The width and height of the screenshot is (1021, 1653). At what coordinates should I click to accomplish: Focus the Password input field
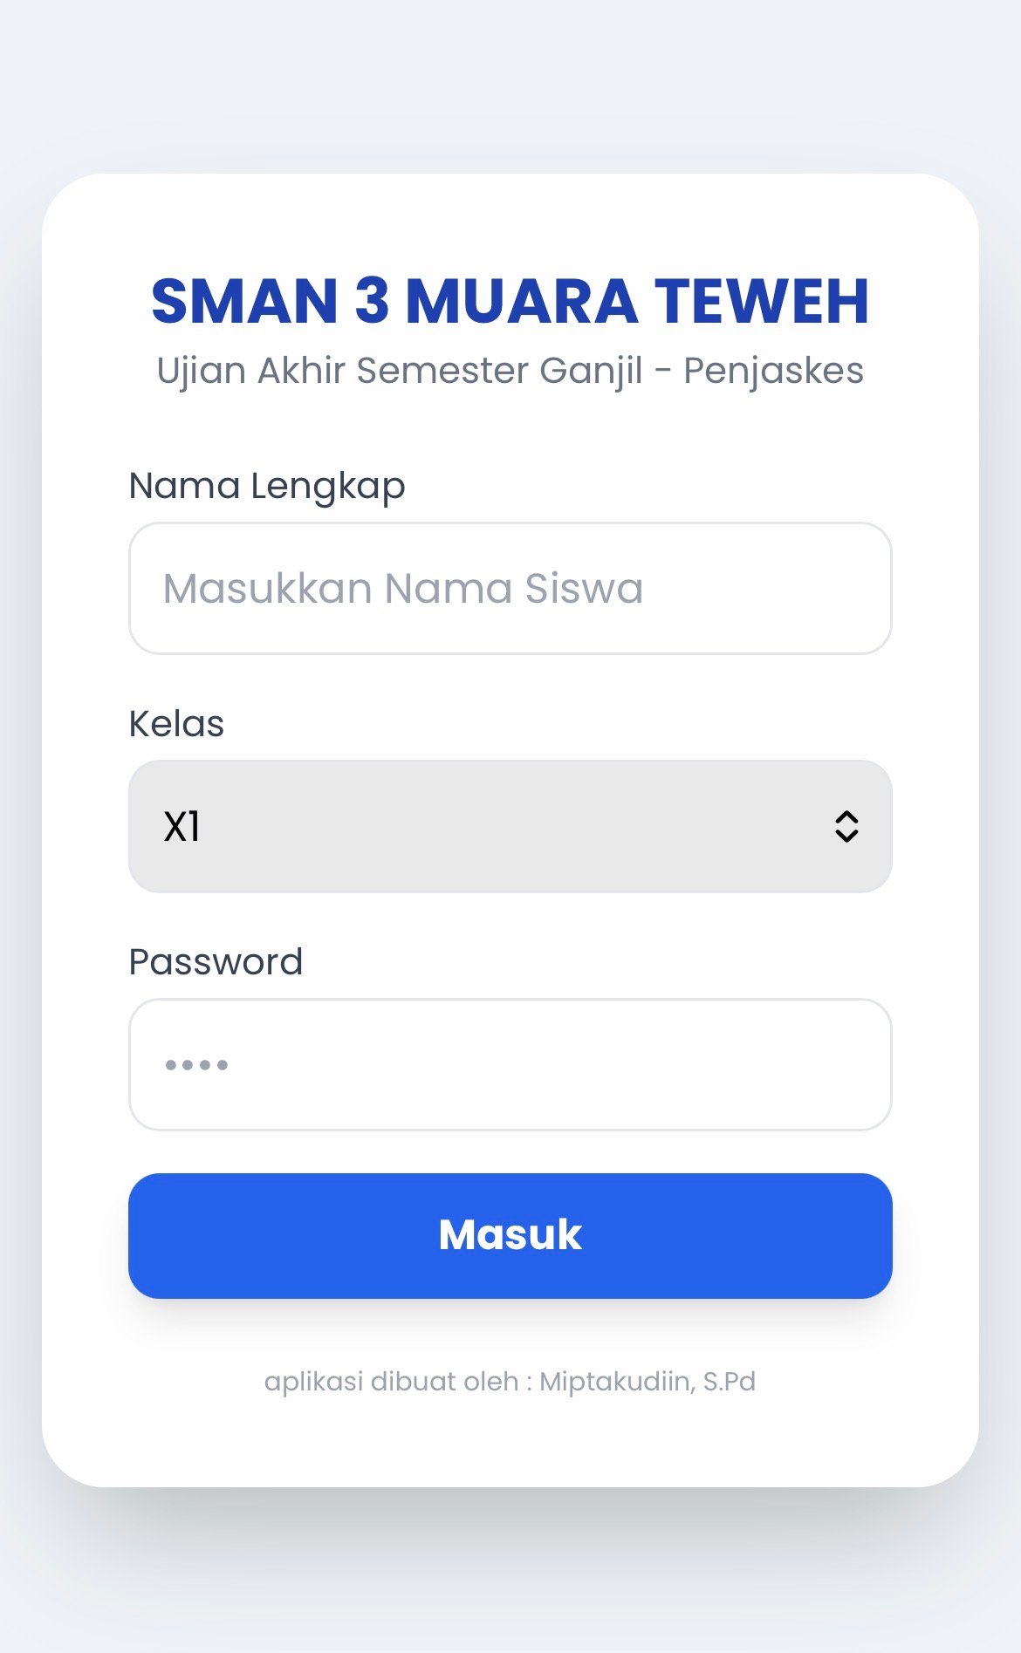510,1064
